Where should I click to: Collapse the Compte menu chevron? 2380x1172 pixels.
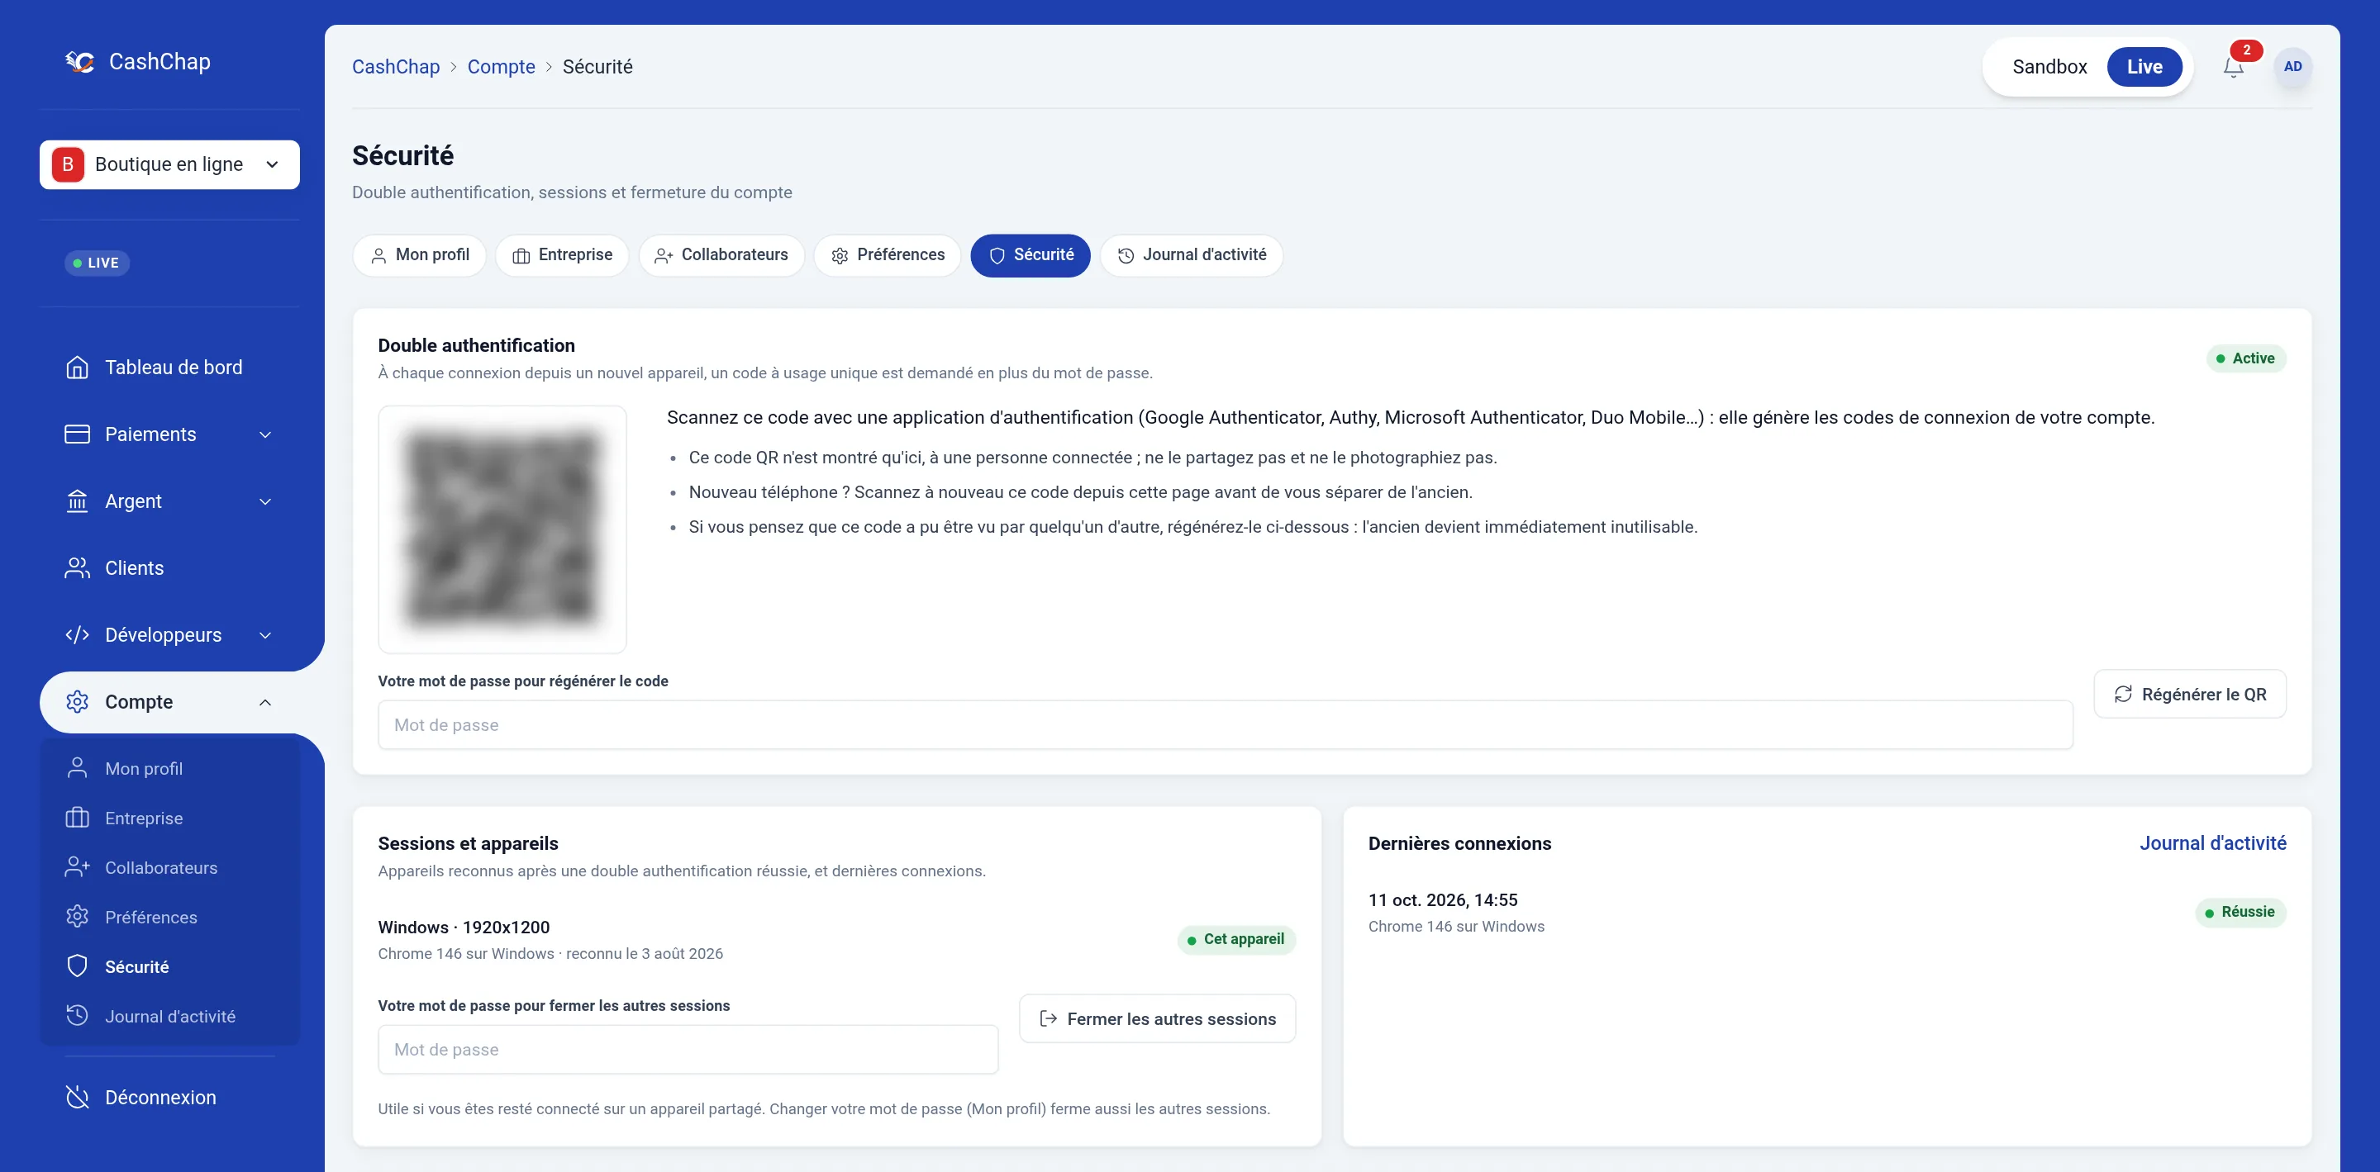click(x=265, y=702)
